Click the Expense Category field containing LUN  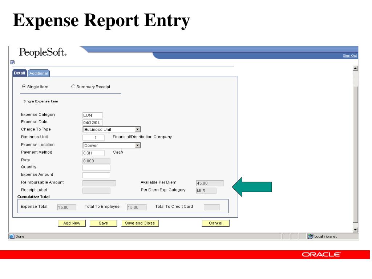pos(93,115)
